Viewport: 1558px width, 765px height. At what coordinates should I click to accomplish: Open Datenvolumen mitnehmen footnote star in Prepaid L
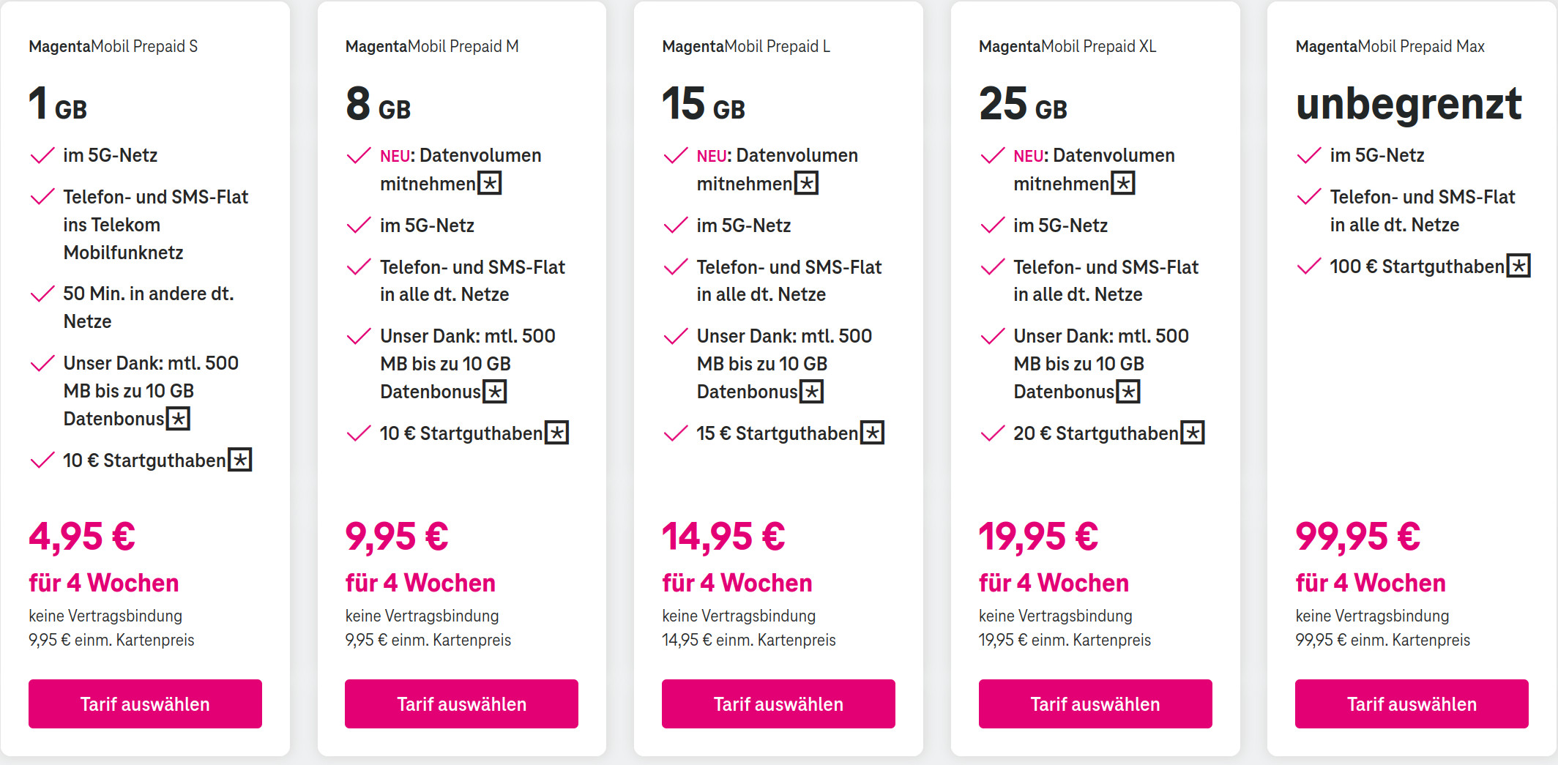point(807,183)
